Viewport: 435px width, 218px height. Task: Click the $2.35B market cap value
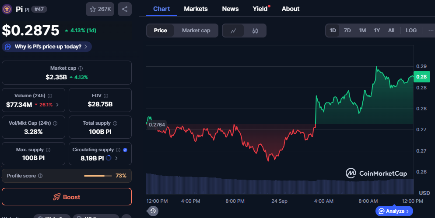pyautogui.click(x=56, y=77)
